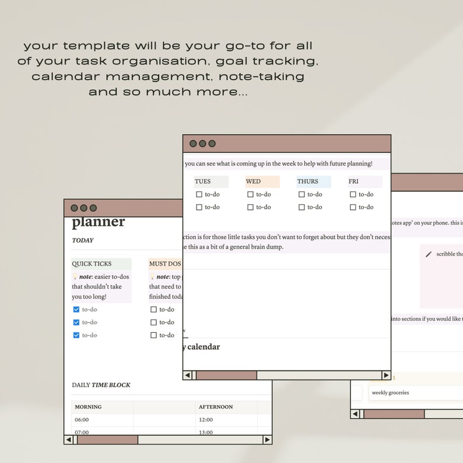
Task: Select the 07:00 time row
Action: tap(102, 431)
